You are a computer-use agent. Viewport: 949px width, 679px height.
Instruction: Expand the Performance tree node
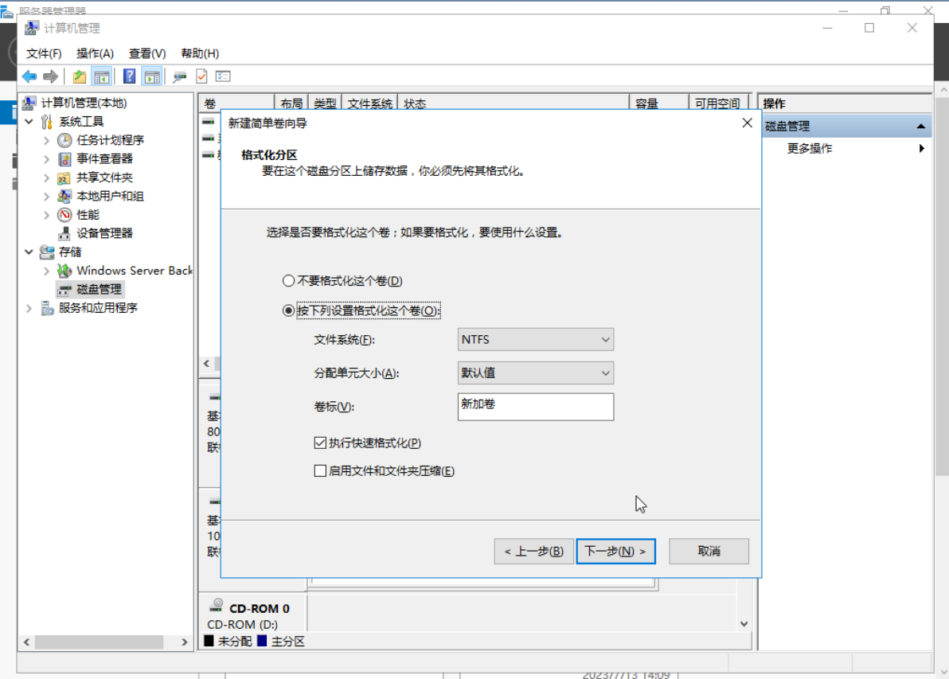47,215
